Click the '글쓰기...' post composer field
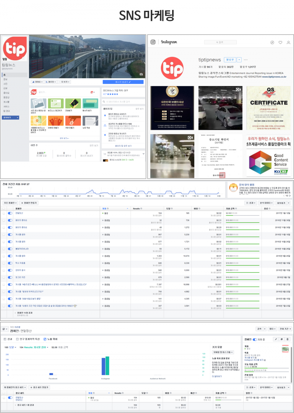294x413 pixels. click(62, 92)
